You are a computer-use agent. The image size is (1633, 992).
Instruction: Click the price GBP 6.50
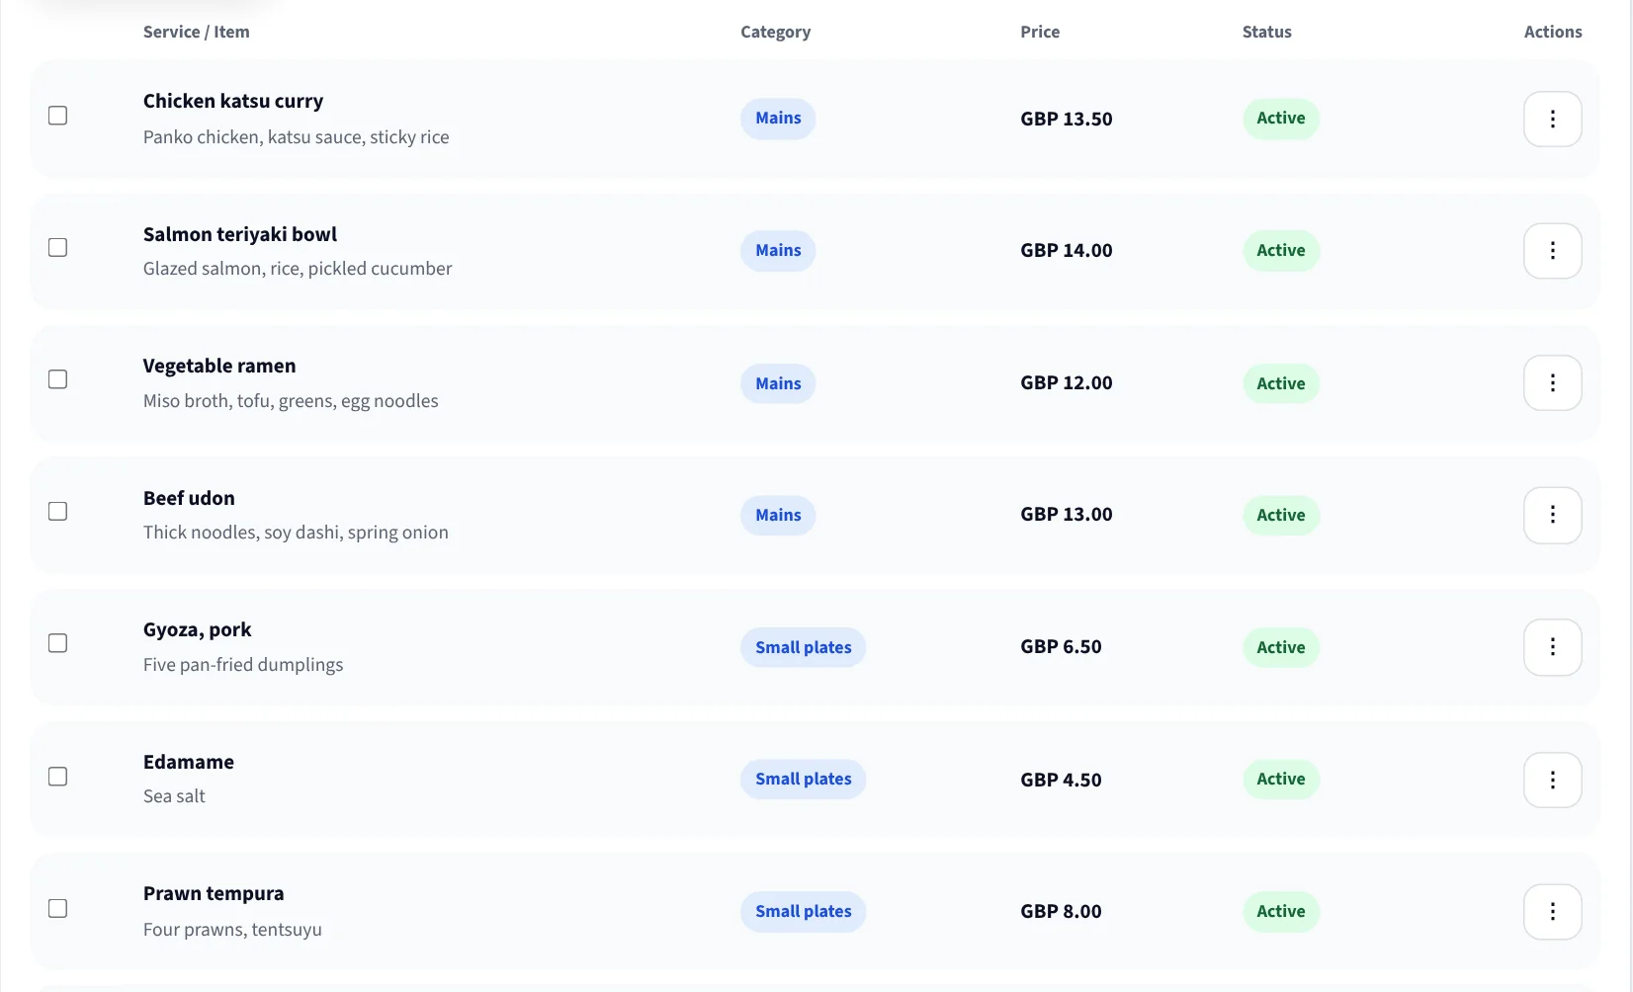[x=1061, y=646]
